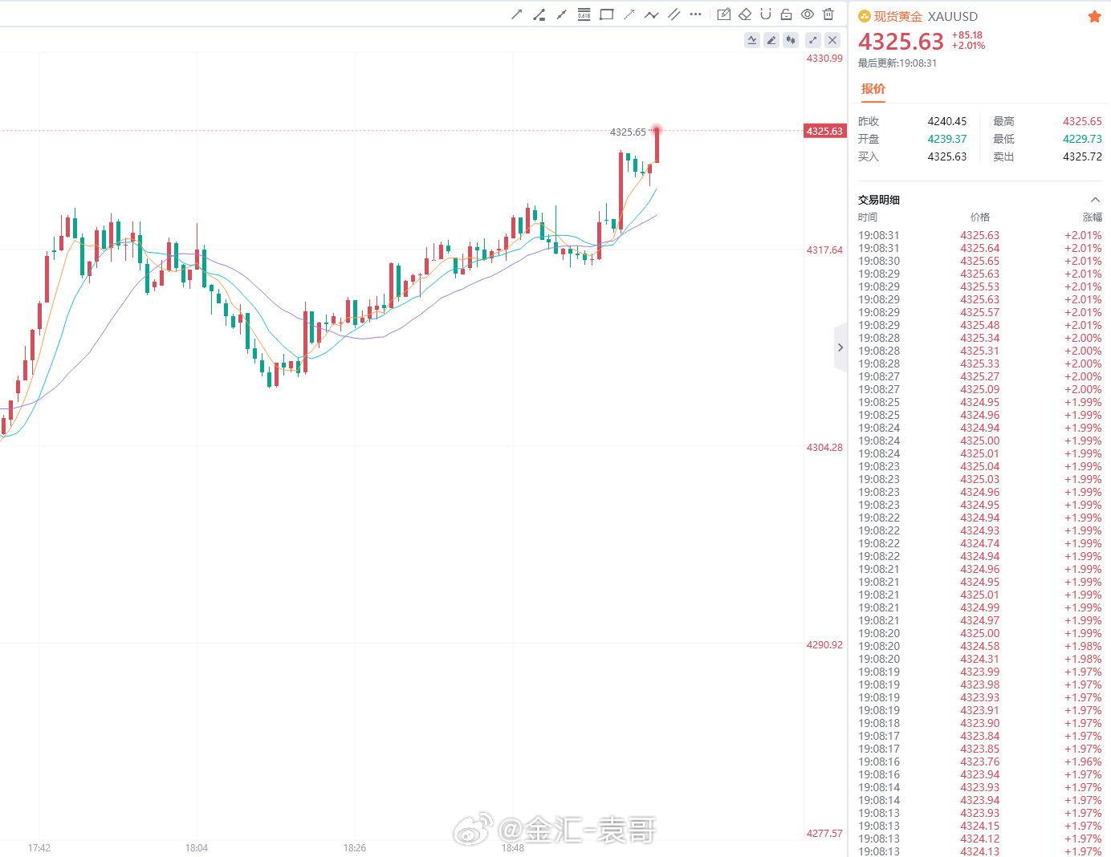
Task: Click the 昨收 value 4240.45
Action: point(947,121)
